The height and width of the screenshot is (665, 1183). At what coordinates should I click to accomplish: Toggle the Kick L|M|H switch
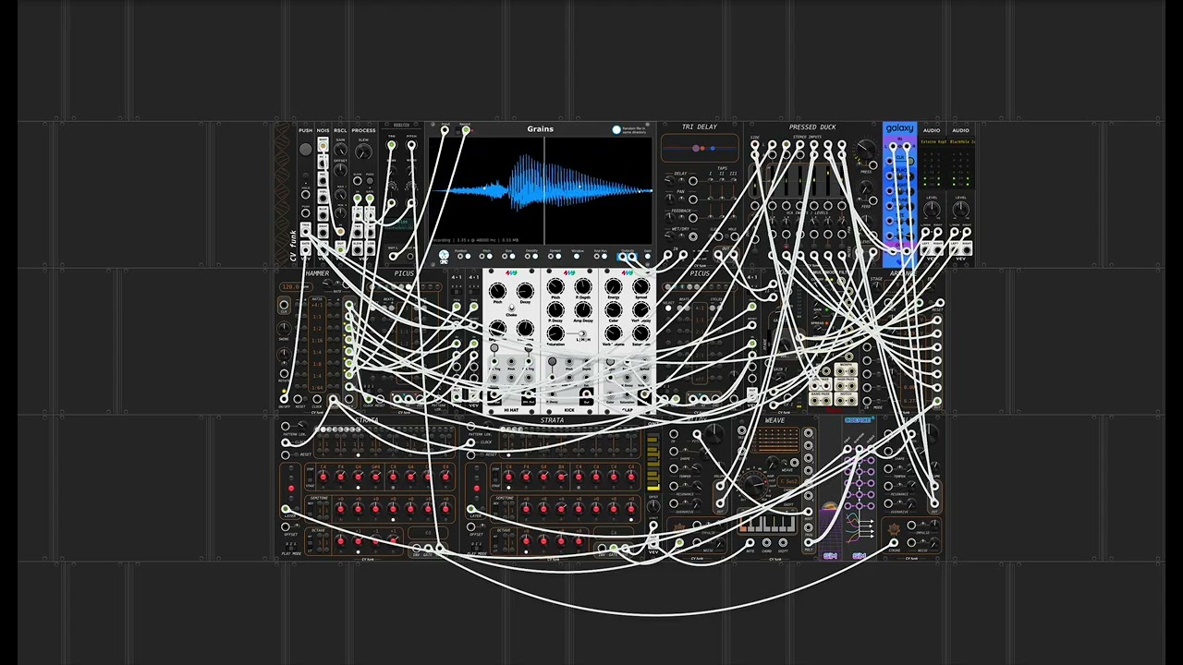[582, 332]
